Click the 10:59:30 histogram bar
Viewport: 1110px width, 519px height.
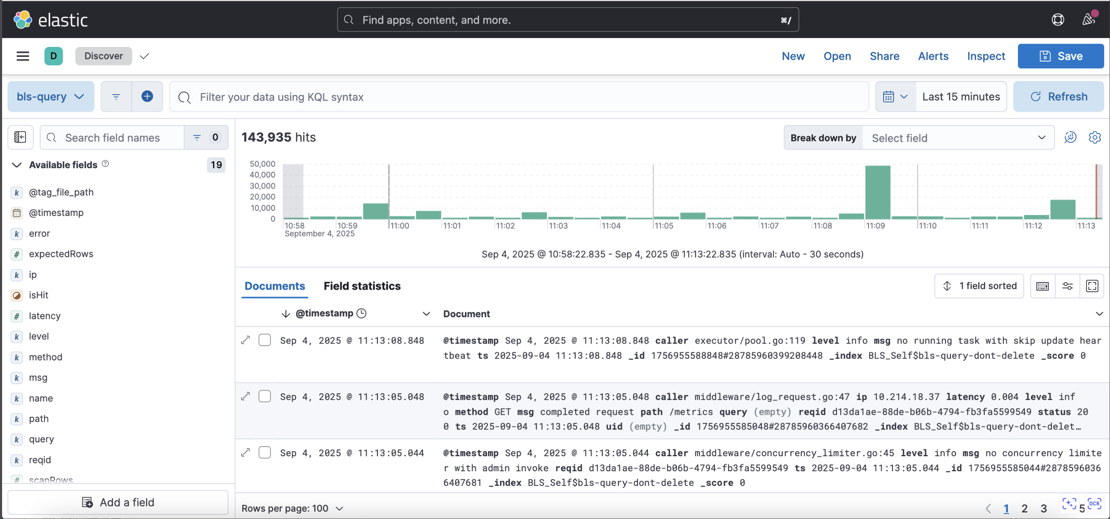[375, 211]
